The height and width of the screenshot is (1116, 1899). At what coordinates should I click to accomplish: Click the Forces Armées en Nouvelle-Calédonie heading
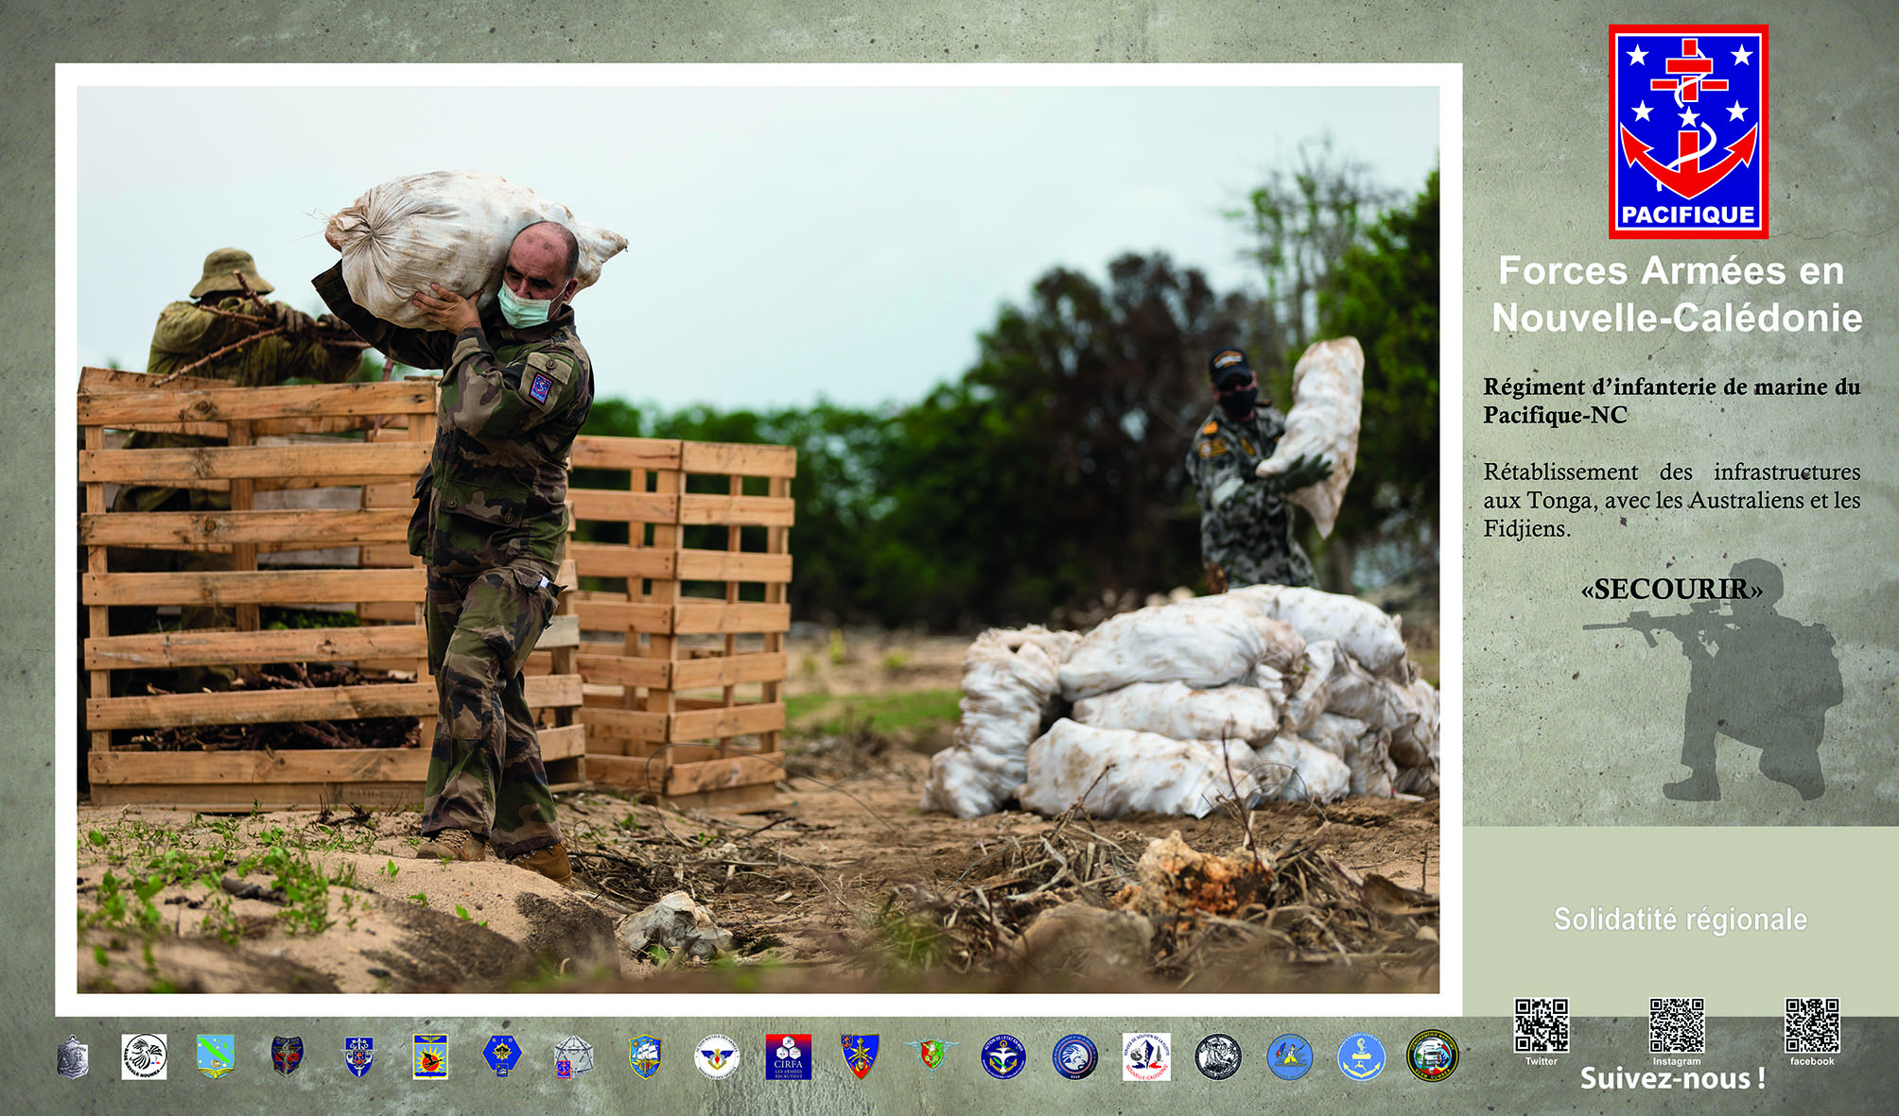[x=1676, y=294]
